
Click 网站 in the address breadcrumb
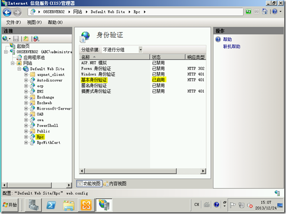(x=77, y=12)
